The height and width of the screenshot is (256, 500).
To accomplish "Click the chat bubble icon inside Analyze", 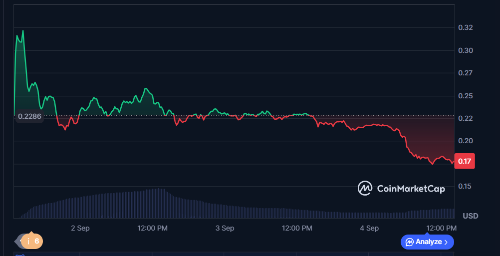I will click(410, 242).
